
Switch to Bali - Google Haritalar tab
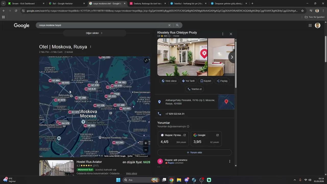pyautogui.click(x=67, y=4)
